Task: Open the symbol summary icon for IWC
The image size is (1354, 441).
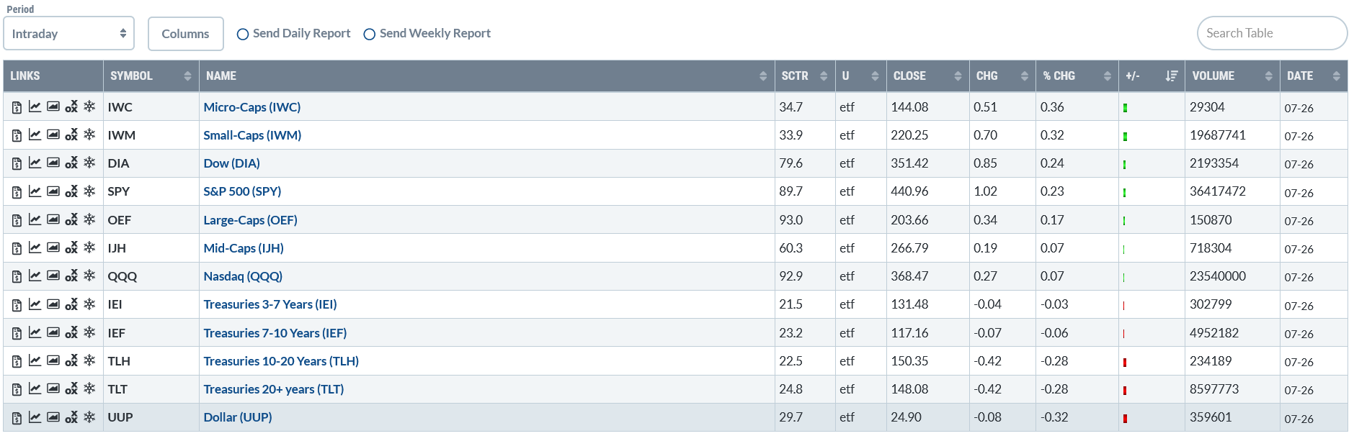Action: [17, 107]
